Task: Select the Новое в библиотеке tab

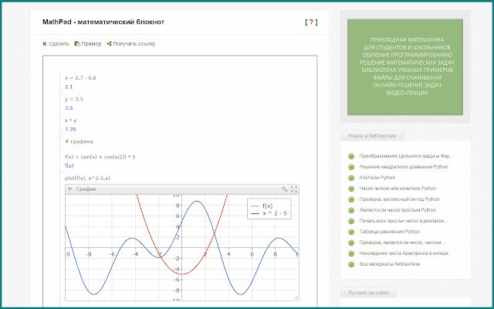Action: click(372, 136)
